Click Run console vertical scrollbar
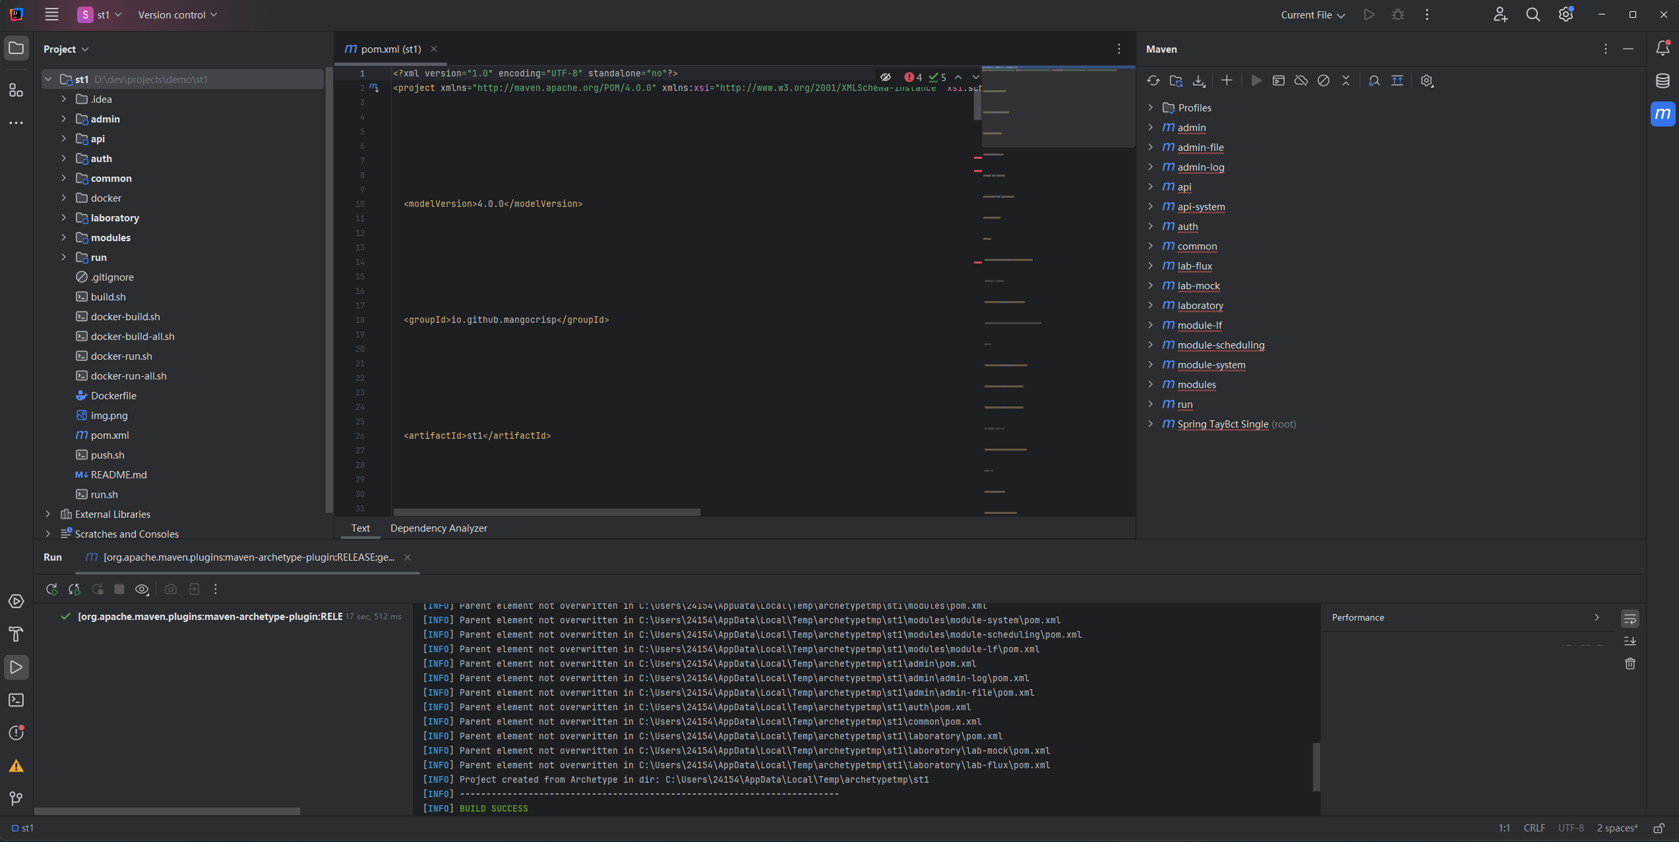This screenshot has width=1679, height=842. point(1316,767)
